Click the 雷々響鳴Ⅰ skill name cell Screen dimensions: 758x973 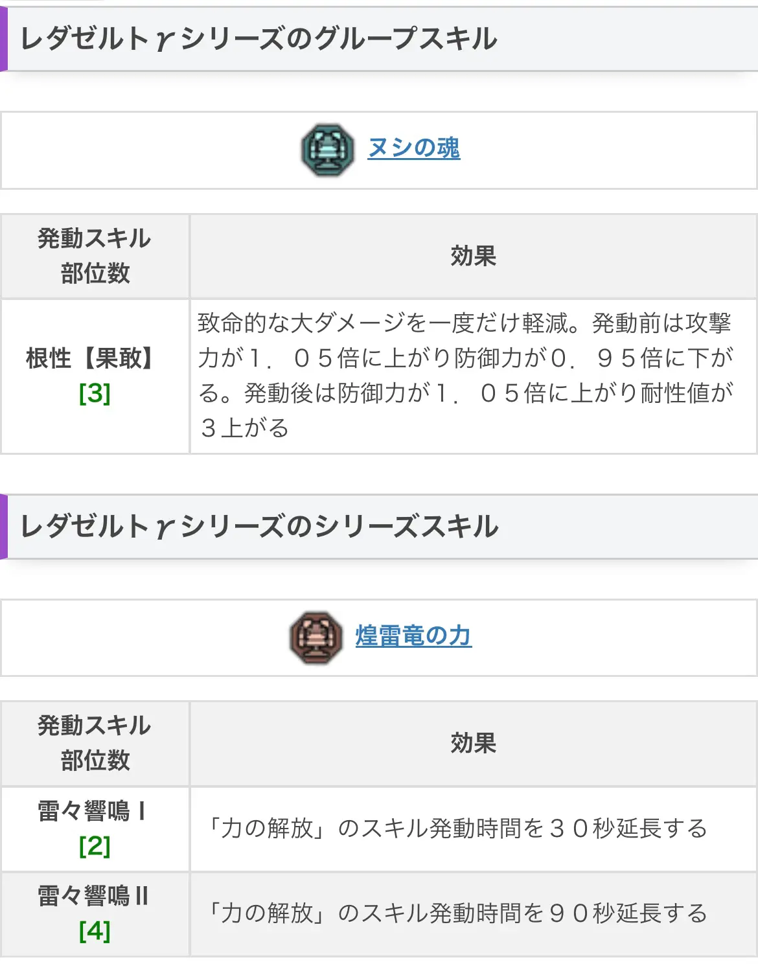pos(95,829)
